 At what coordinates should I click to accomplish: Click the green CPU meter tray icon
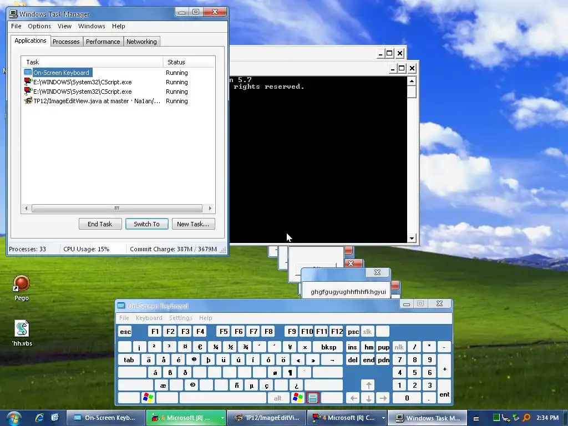pos(496,418)
